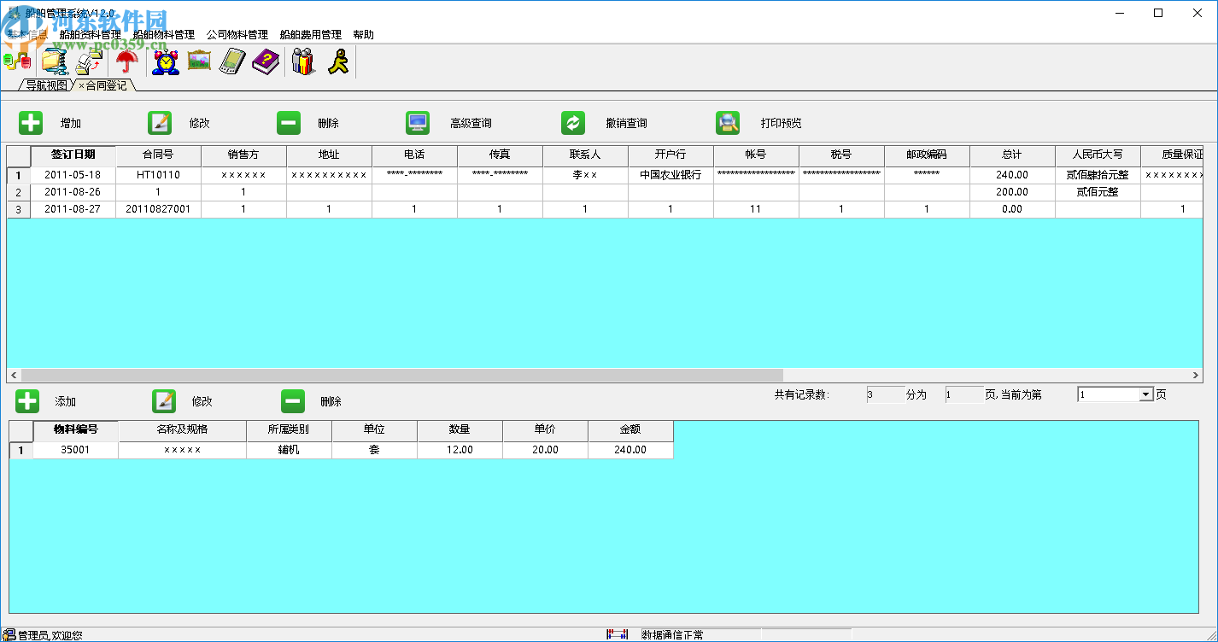Click the 开户行 column header
Image resolution: width=1218 pixels, height=642 pixels.
click(x=670, y=155)
